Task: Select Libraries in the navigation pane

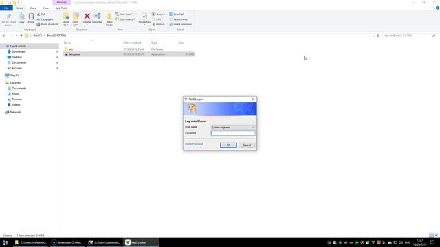Action: point(15,83)
